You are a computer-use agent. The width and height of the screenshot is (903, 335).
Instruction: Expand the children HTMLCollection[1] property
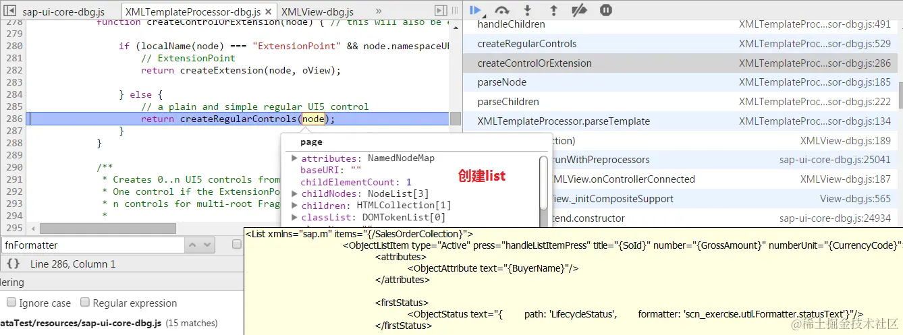pyautogui.click(x=295, y=206)
